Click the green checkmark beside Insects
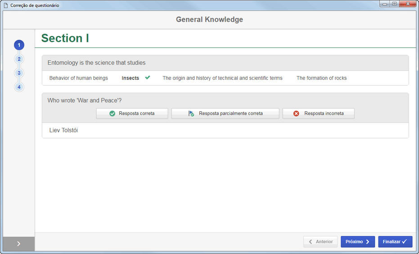 click(148, 78)
